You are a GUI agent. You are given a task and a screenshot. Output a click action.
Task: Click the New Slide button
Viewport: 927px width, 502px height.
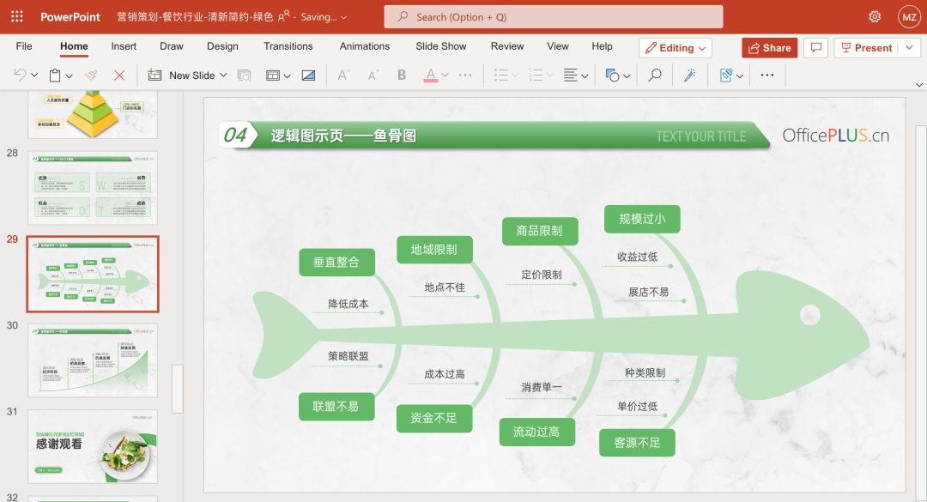click(x=181, y=76)
